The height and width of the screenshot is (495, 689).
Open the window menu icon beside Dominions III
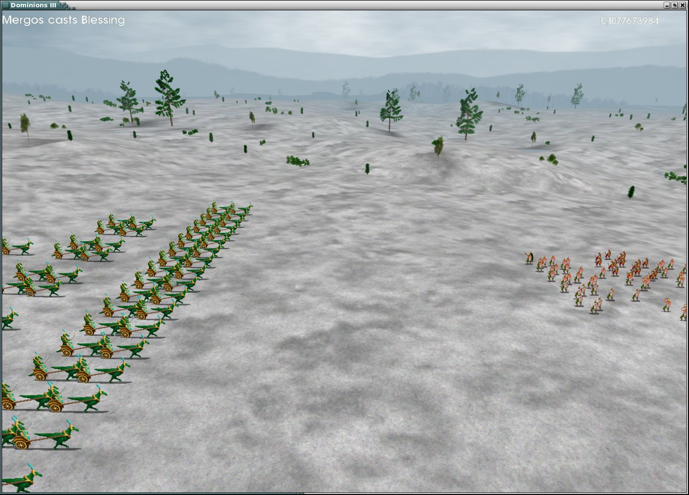[x=6, y=5]
